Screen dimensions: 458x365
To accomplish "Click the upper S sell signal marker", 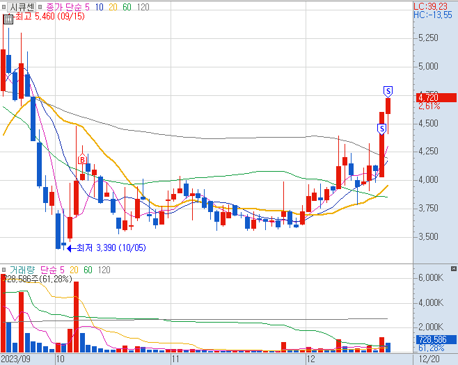I will click(x=388, y=92).
